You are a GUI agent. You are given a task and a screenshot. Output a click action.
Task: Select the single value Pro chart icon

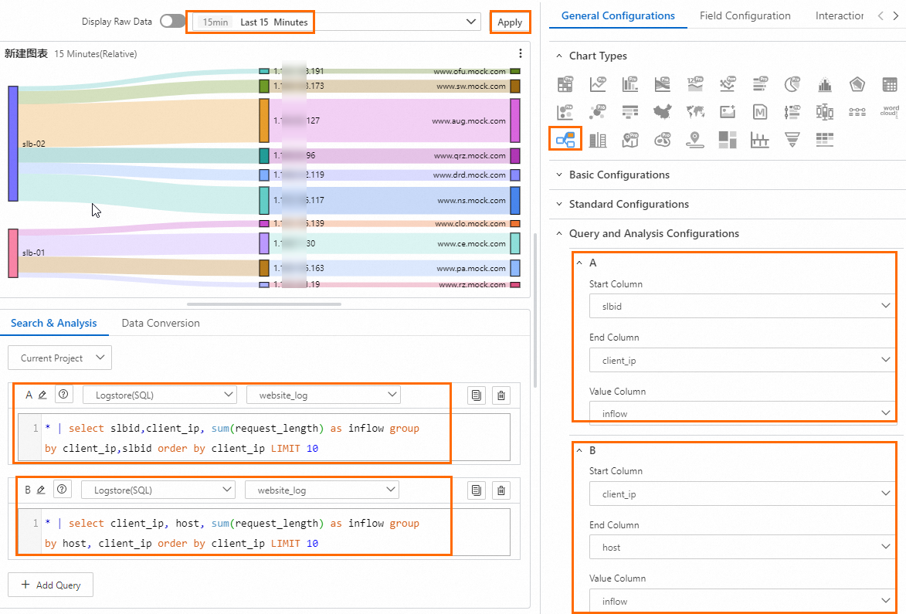pos(695,84)
